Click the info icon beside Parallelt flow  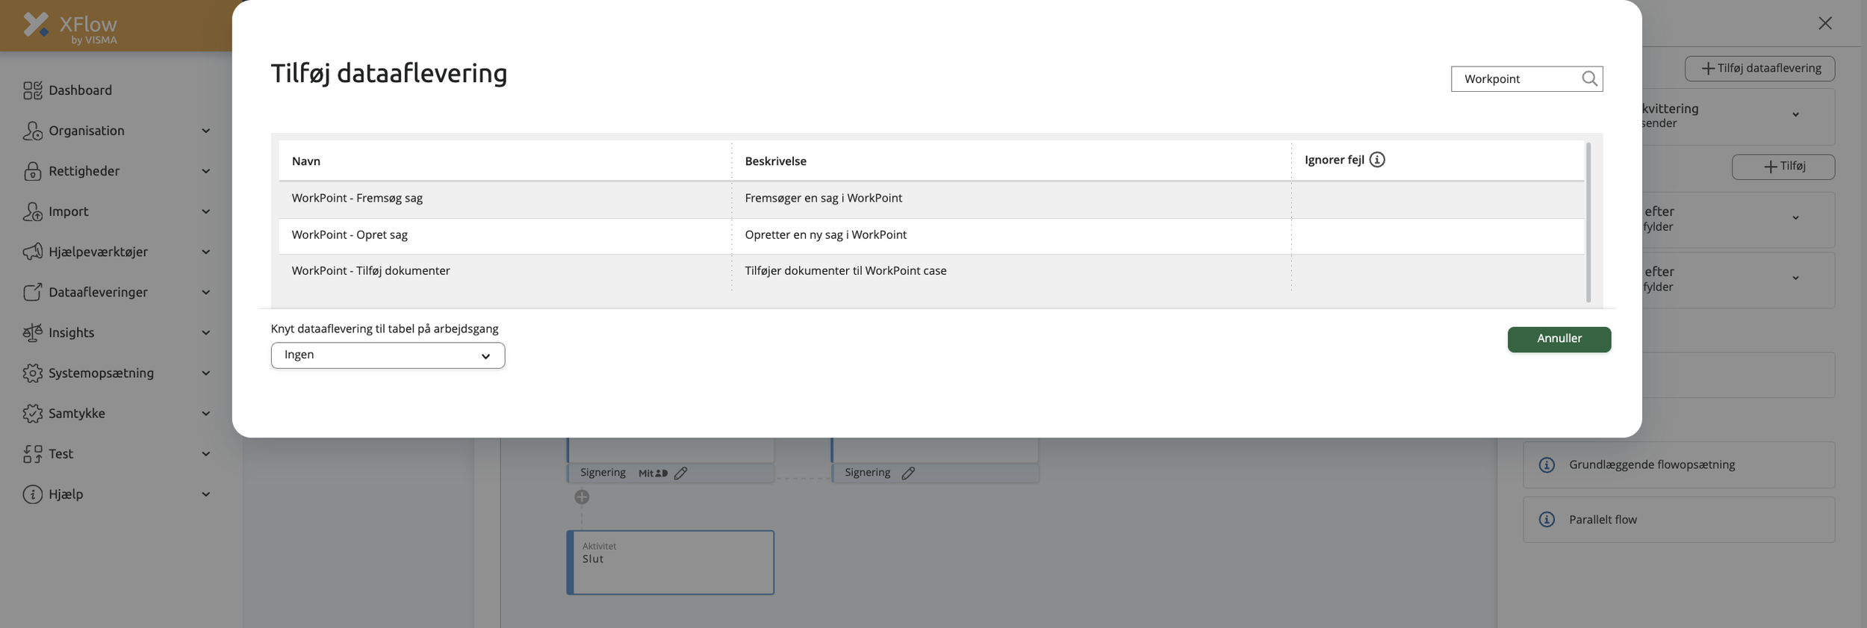click(1547, 520)
